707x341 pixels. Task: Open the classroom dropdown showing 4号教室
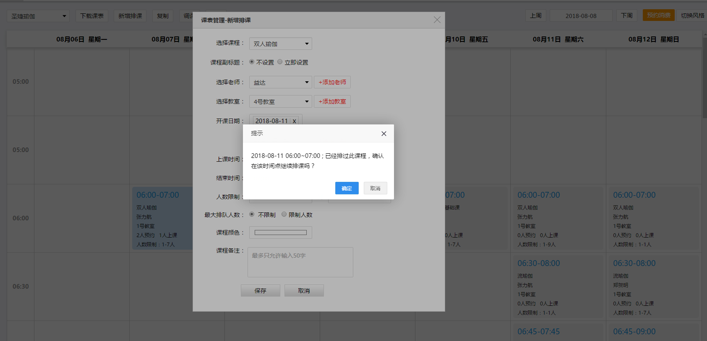280,101
